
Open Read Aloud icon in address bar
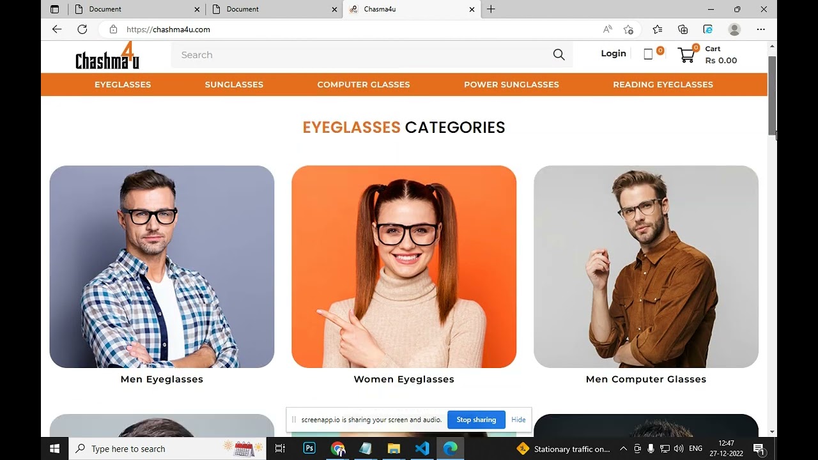607,29
